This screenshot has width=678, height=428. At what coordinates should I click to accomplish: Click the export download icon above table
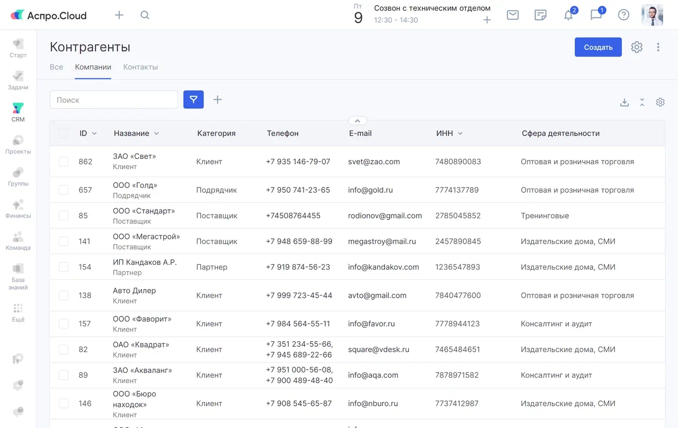click(625, 102)
